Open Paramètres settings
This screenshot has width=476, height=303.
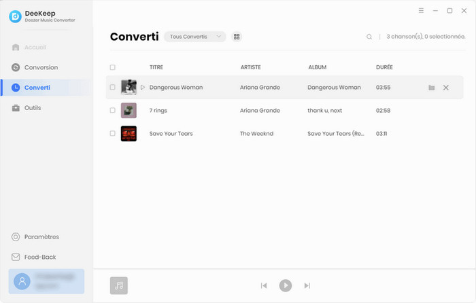pyautogui.click(x=35, y=237)
